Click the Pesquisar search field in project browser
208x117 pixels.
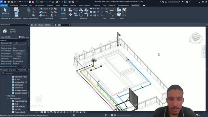click(x=15, y=73)
